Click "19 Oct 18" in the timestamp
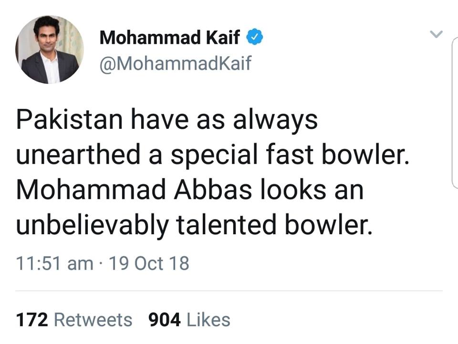The image size is (458, 344). click(149, 262)
